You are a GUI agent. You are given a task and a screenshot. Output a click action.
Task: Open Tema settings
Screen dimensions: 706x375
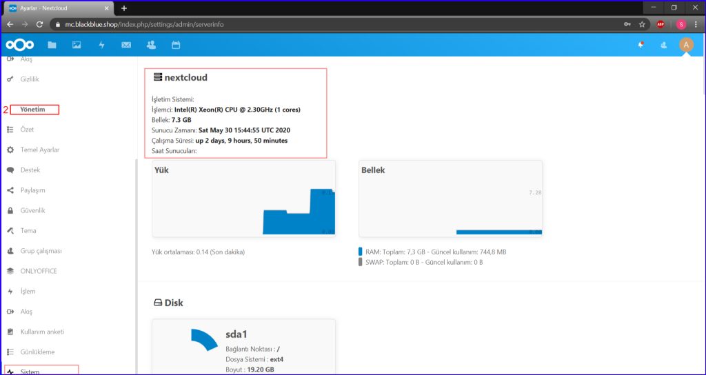click(x=28, y=231)
